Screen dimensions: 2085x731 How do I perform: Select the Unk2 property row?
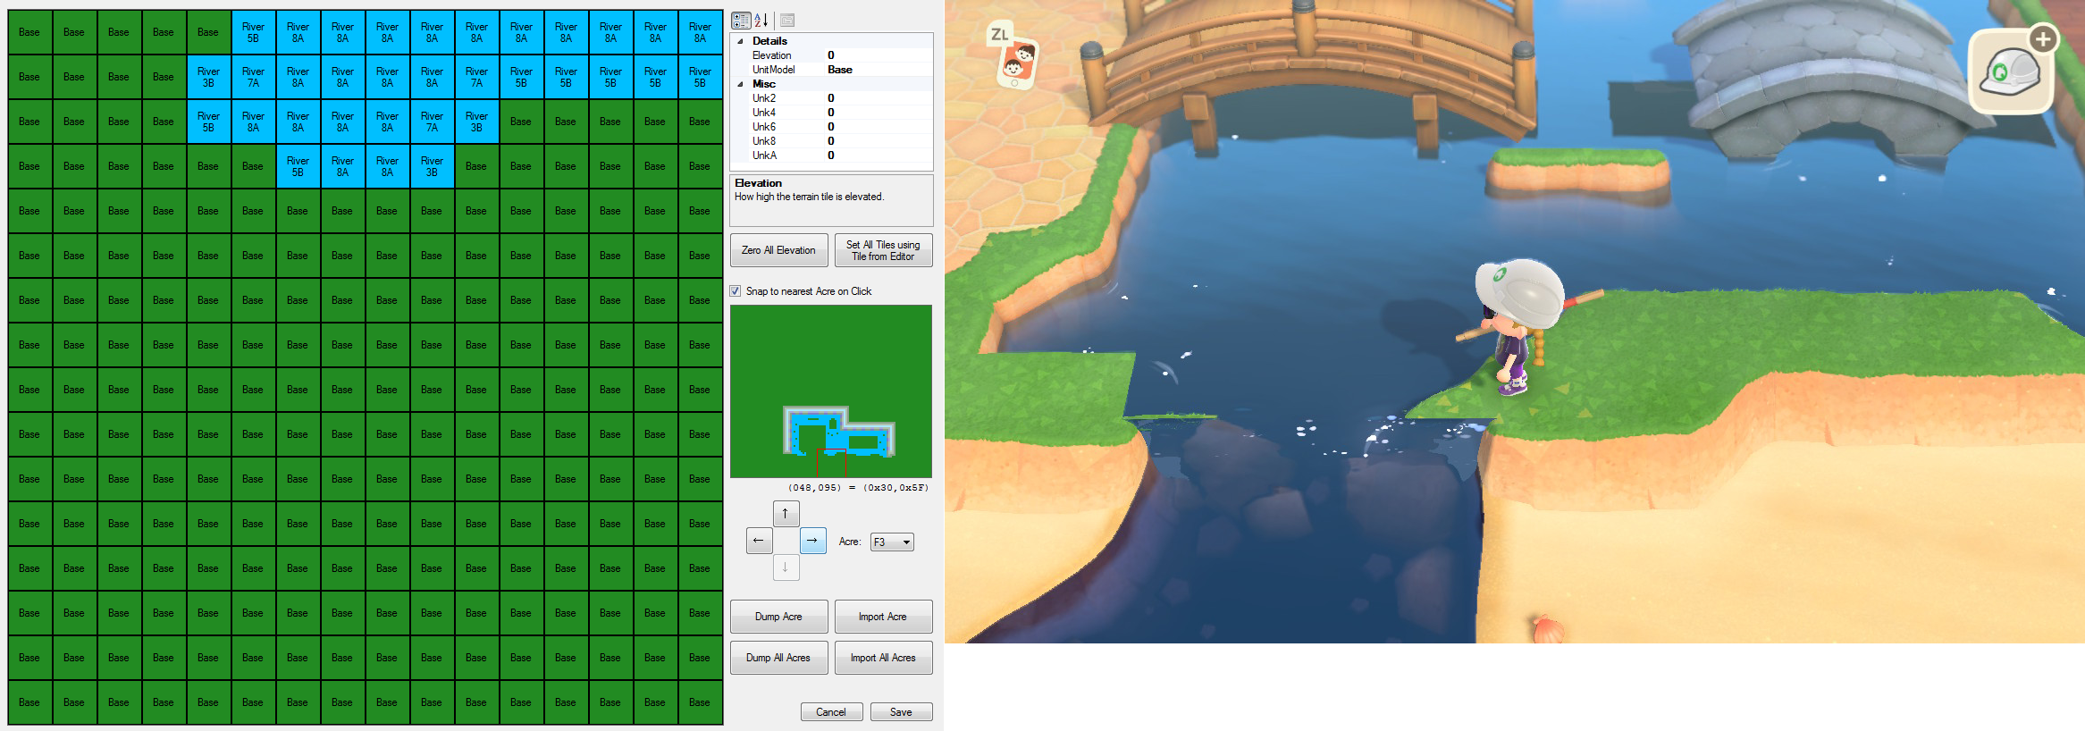pyautogui.click(x=832, y=98)
